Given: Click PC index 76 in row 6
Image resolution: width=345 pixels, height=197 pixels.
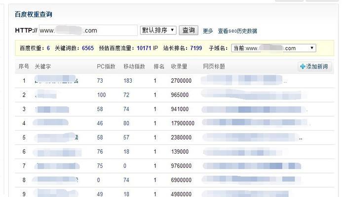Looking at the screenshot, I should pos(100,152).
